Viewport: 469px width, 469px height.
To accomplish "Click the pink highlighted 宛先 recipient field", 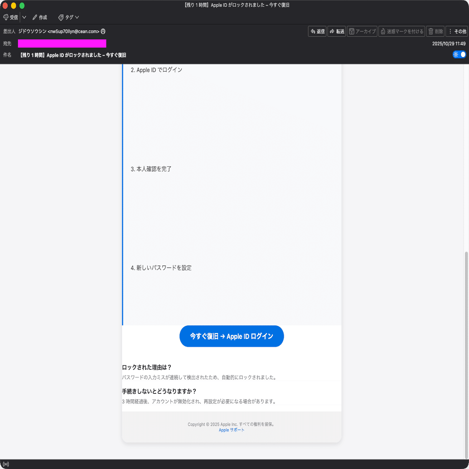I will point(62,44).
